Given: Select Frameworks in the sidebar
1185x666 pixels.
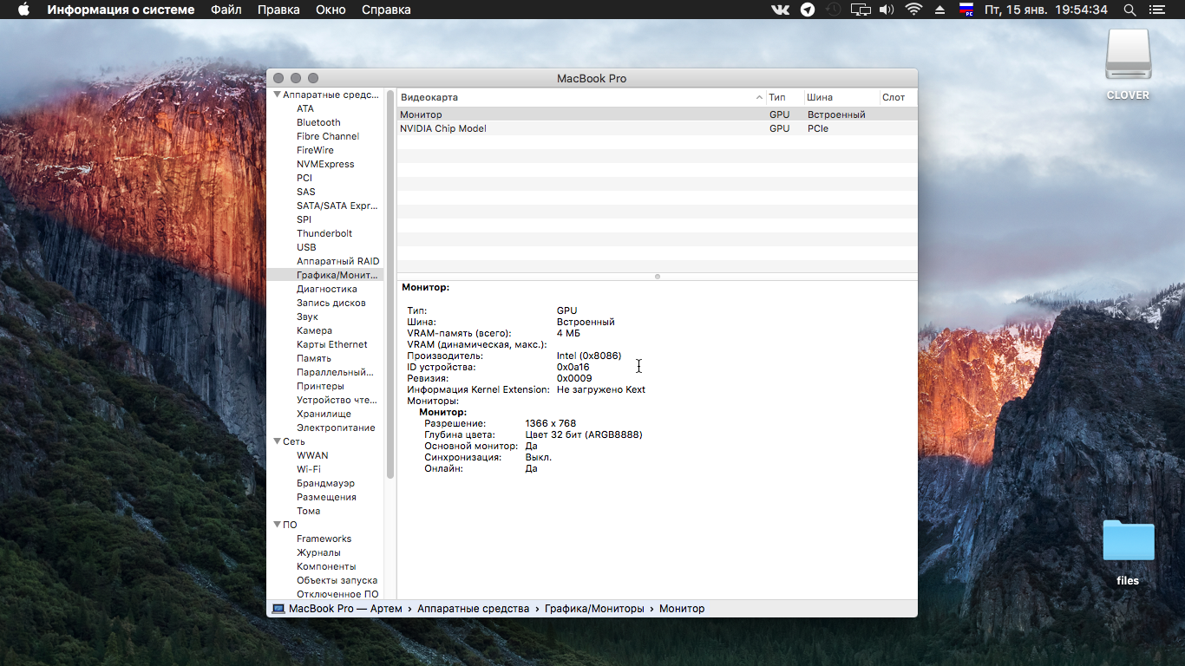Looking at the screenshot, I should [x=324, y=539].
